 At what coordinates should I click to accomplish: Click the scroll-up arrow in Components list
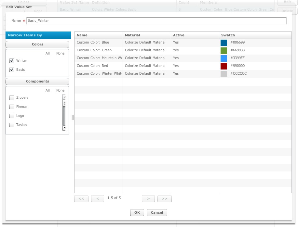64,97
